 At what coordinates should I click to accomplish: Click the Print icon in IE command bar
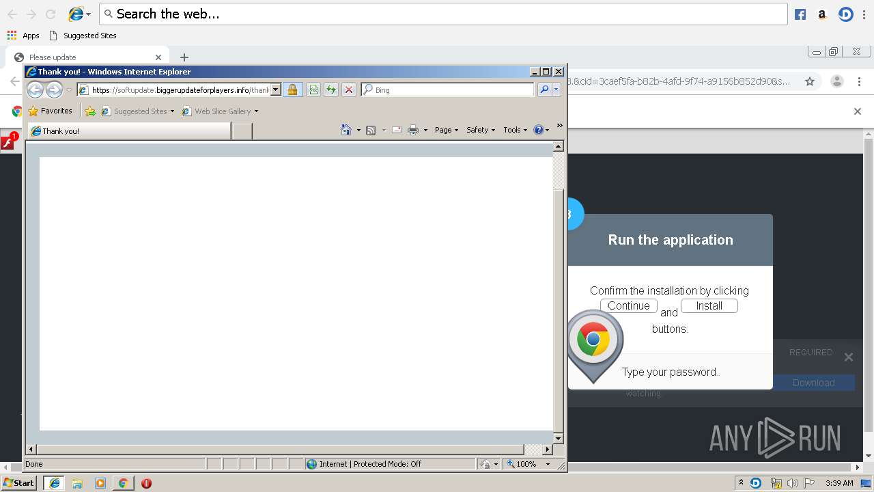[x=413, y=130]
